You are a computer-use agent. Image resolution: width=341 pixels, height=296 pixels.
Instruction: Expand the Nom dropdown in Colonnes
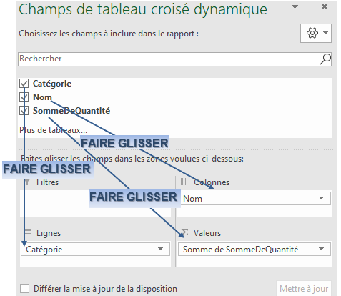(x=321, y=198)
